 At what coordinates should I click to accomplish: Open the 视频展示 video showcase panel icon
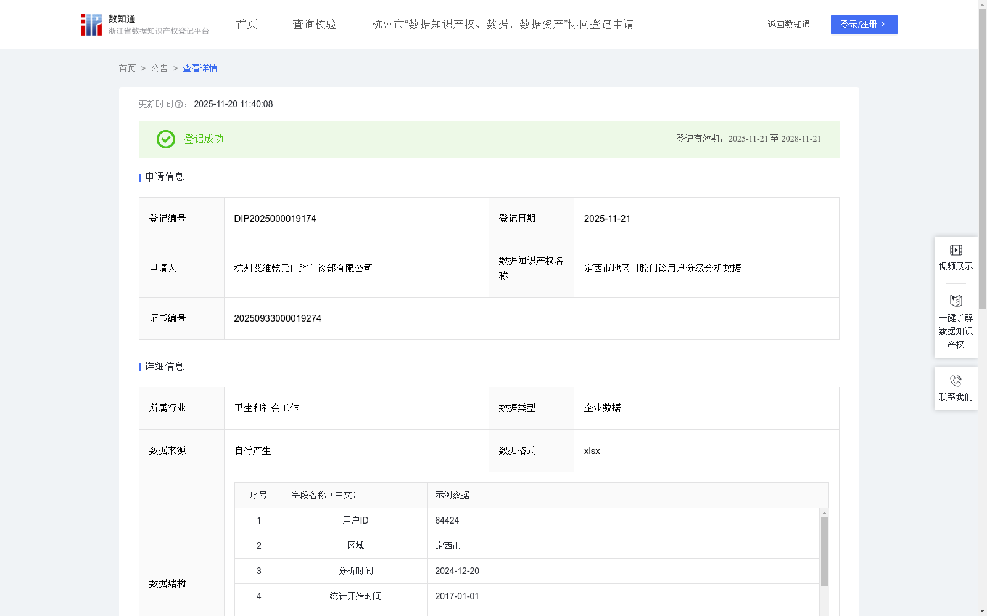pos(956,249)
